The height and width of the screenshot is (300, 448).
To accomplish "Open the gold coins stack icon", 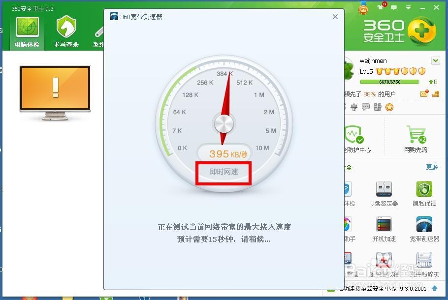I will coord(436,93).
